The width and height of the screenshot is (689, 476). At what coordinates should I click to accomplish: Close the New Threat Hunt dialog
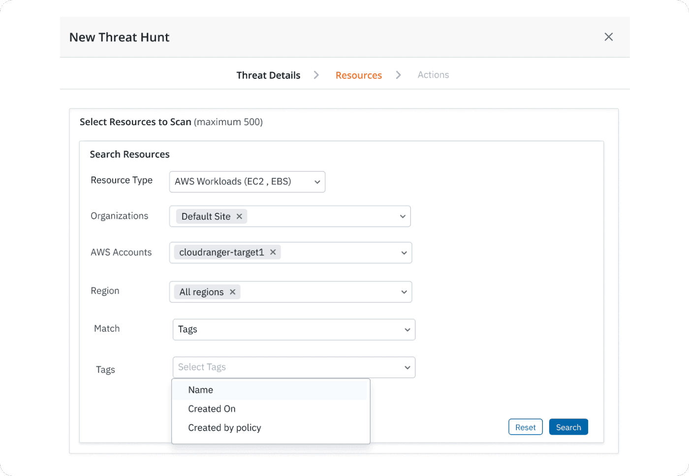click(x=608, y=37)
